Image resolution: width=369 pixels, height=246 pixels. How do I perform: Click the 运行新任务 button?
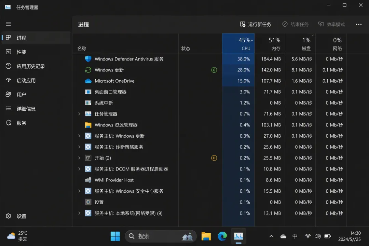point(256,24)
